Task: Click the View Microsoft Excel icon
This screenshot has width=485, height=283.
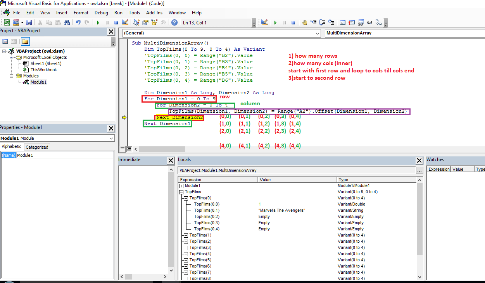Action: [x=7, y=22]
